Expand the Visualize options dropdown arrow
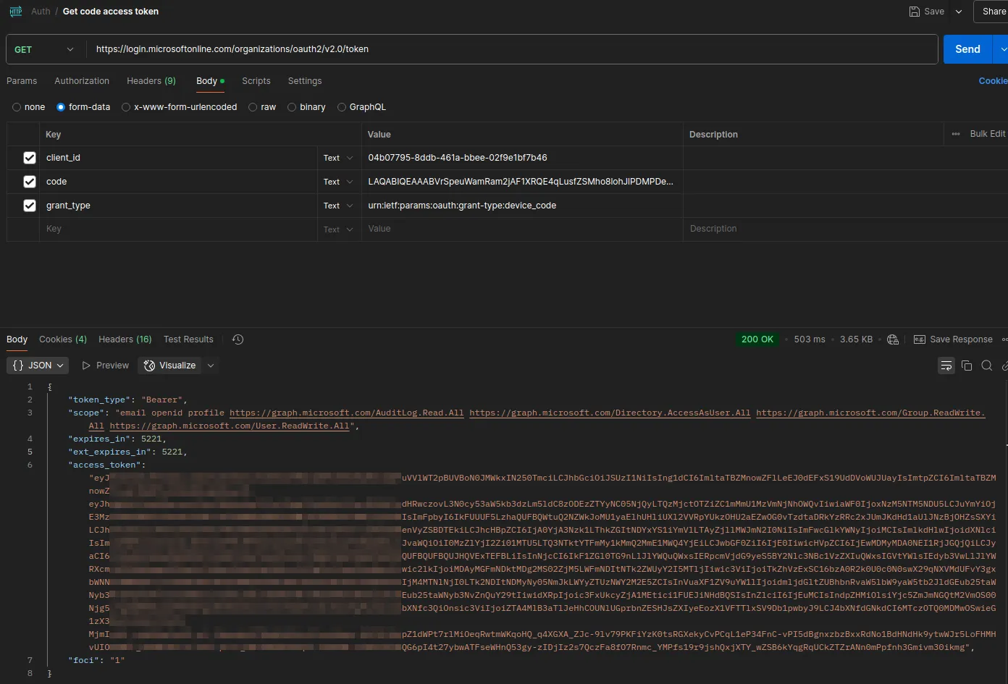The image size is (1008, 684). coord(211,366)
